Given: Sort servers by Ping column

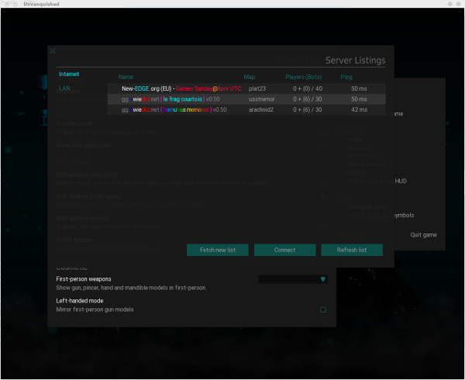Looking at the screenshot, I should [x=346, y=78].
